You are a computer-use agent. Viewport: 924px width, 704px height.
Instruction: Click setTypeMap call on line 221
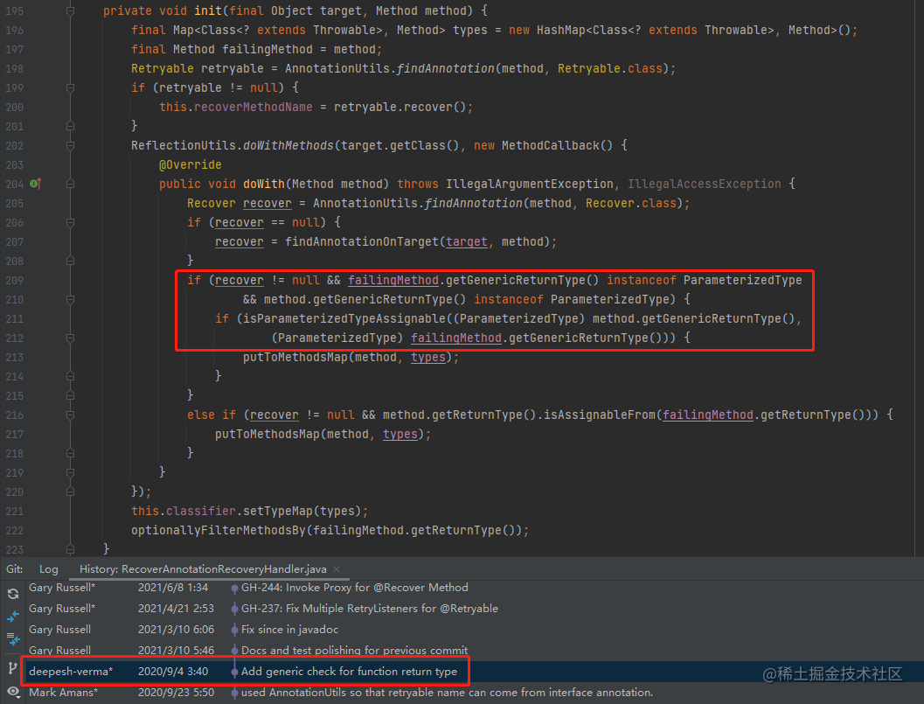point(278,511)
